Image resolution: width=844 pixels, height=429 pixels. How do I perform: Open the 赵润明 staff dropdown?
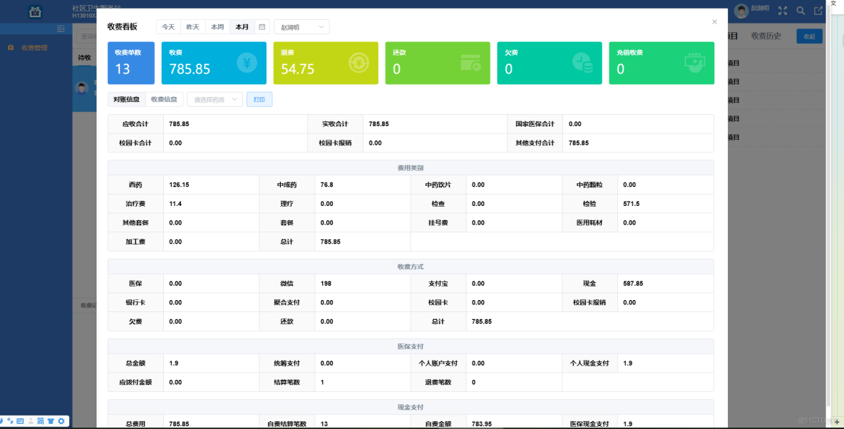302,26
